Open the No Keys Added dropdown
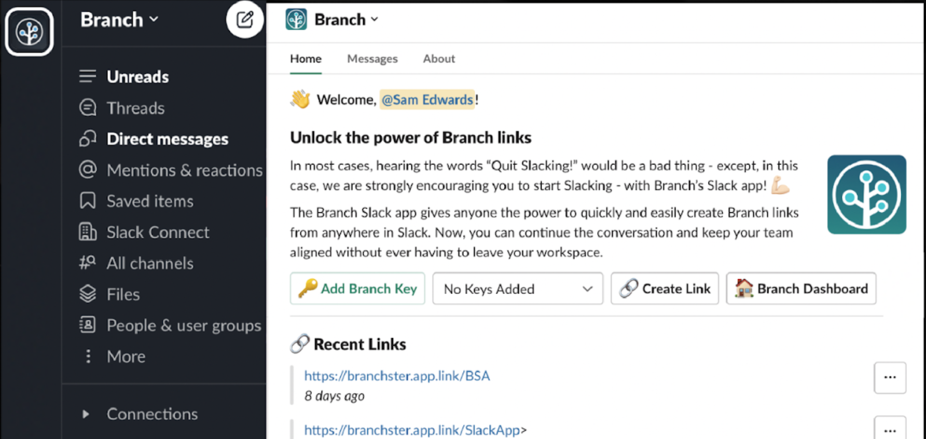This screenshot has height=439, width=926. (x=518, y=289)
